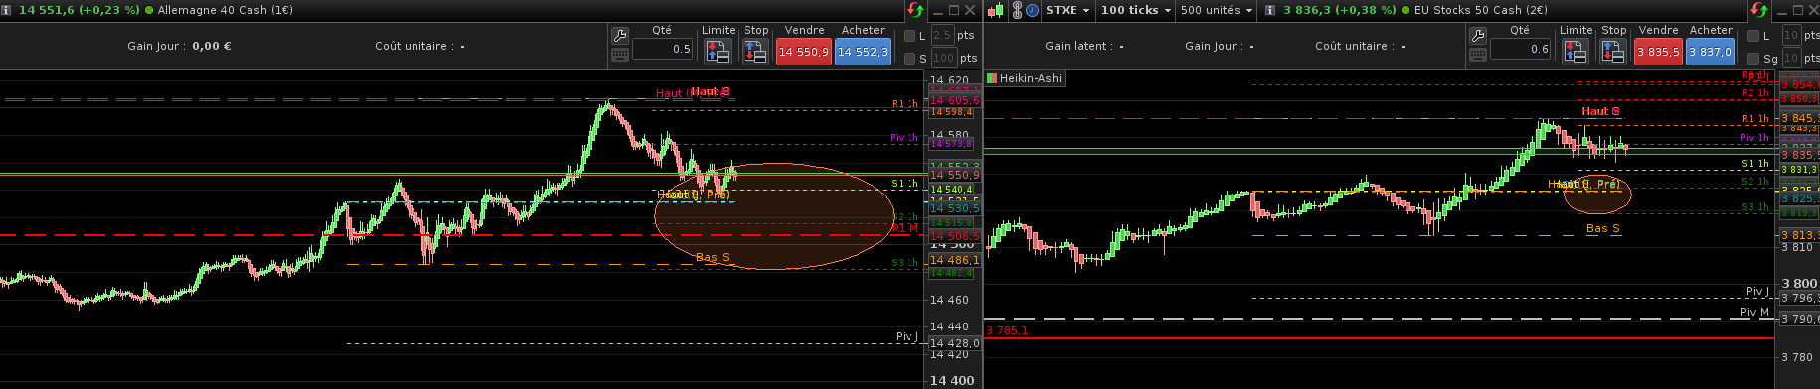1820x389 pixels.
Task: Click Piv M label on EU Stocks chart
Action: pyautogui.click(x=1755, y=312)
